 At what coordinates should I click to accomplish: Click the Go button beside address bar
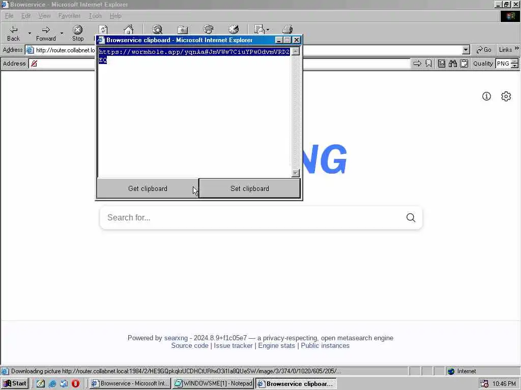483,50
